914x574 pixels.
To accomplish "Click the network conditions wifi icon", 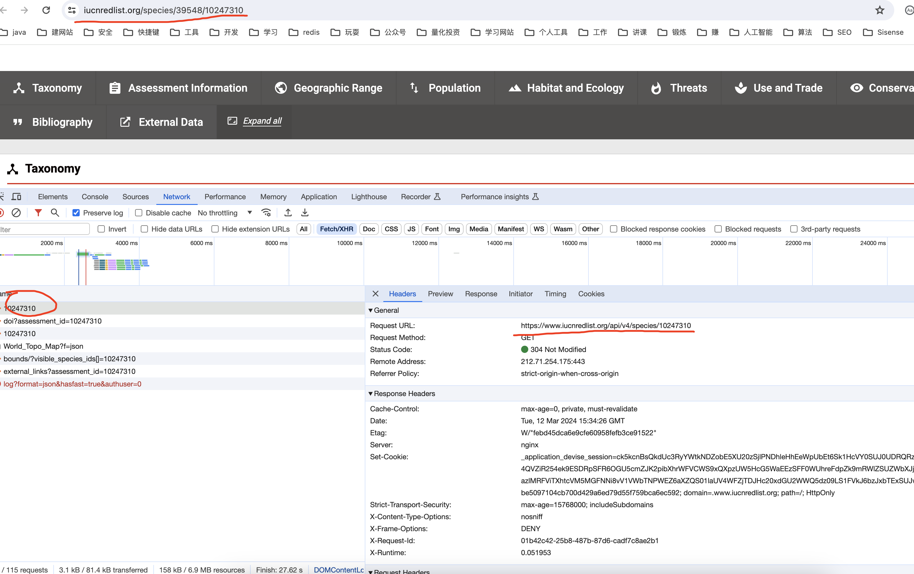I will point(266,213).
